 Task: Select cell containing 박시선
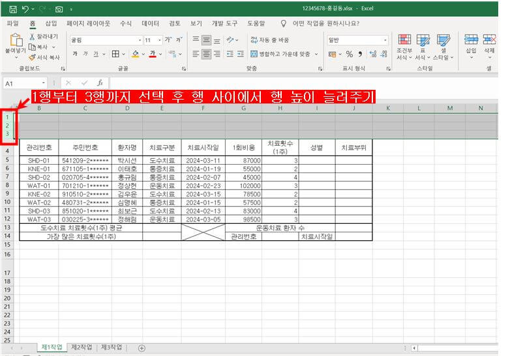point(127,160)
